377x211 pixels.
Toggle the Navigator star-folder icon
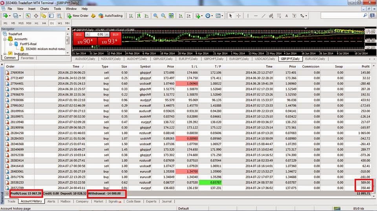coord(44,16)
